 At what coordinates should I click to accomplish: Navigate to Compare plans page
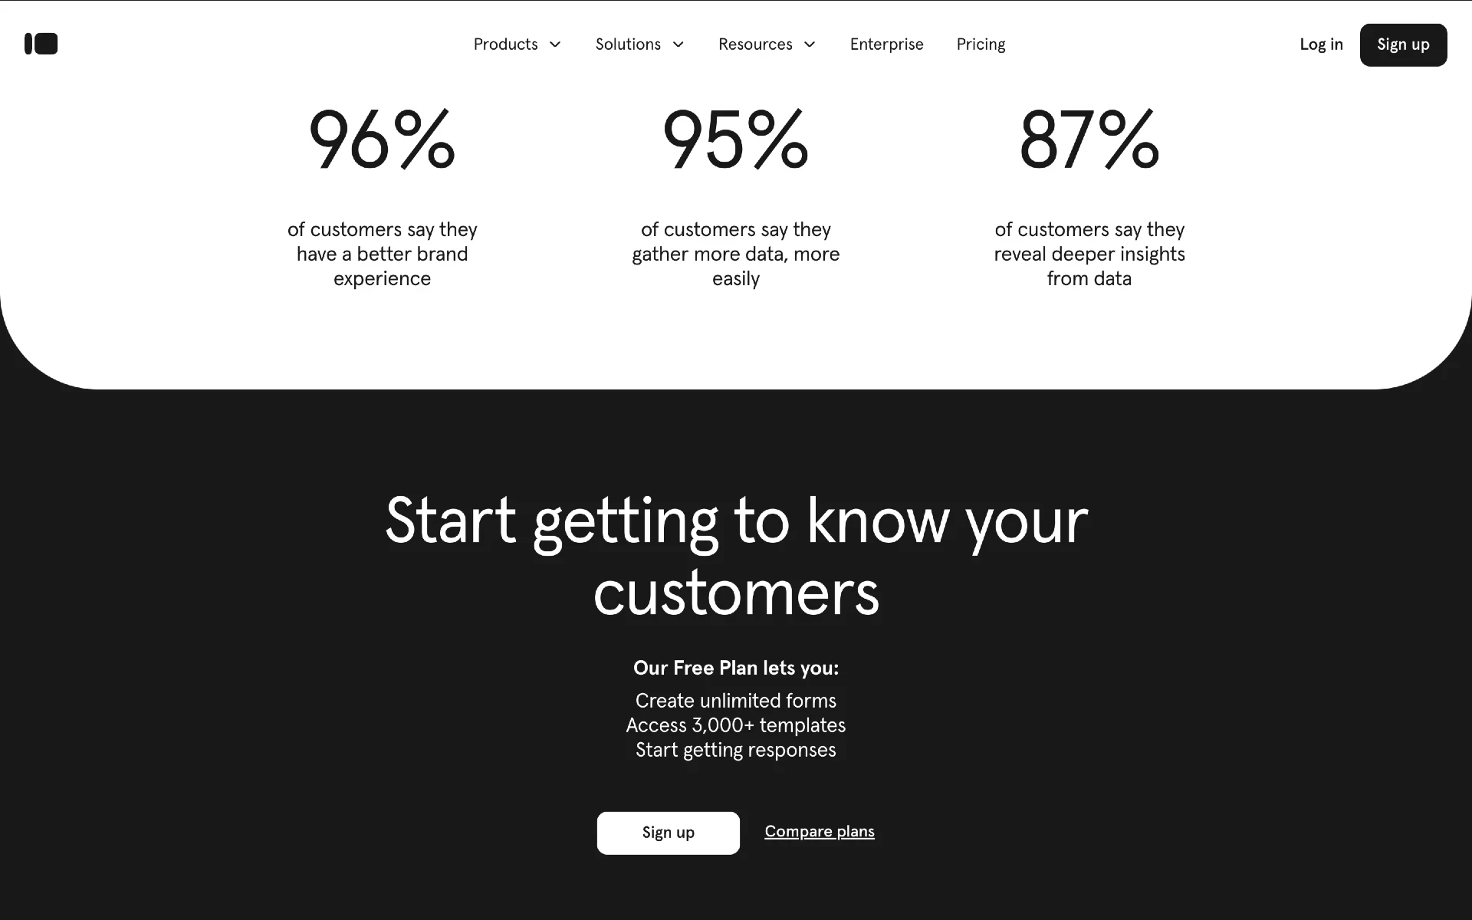click(x=820, y=832)
